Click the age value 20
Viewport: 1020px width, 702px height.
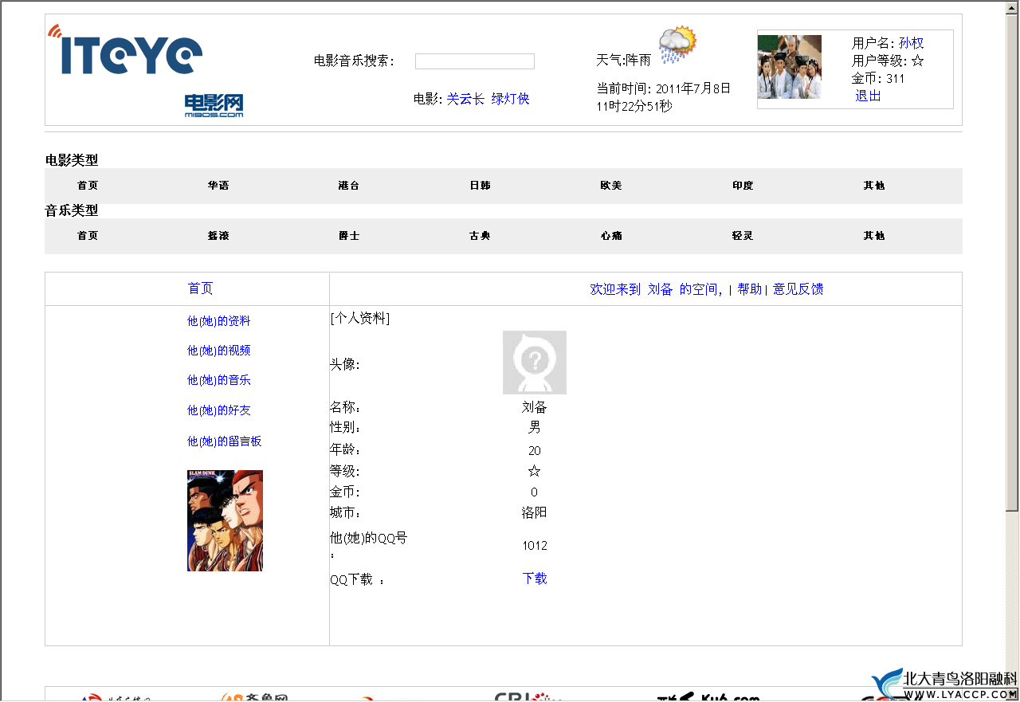click(535, 451)
